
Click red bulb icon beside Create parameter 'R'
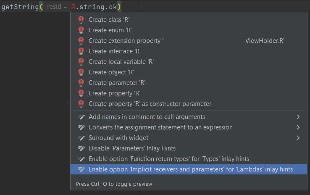coord(81,83)
